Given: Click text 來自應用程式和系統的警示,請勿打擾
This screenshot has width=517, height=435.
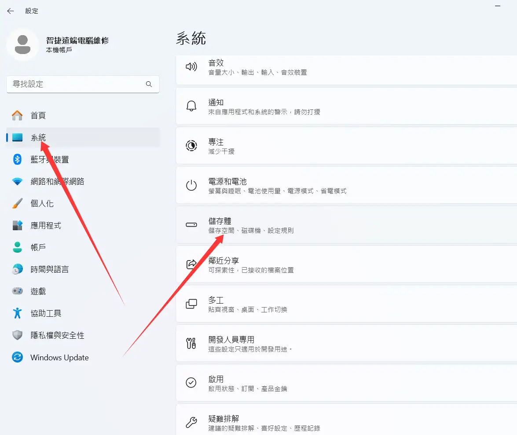Looking at the screenshot, I should coord(264,112).
